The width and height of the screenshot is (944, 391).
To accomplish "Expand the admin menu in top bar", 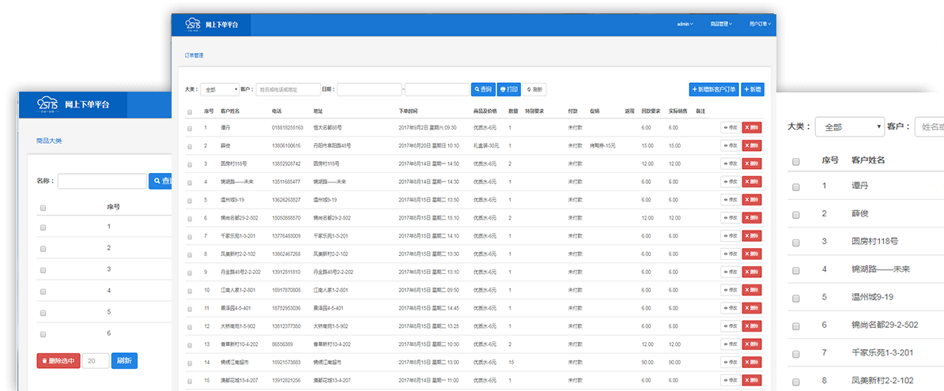I will click(685, 24).
